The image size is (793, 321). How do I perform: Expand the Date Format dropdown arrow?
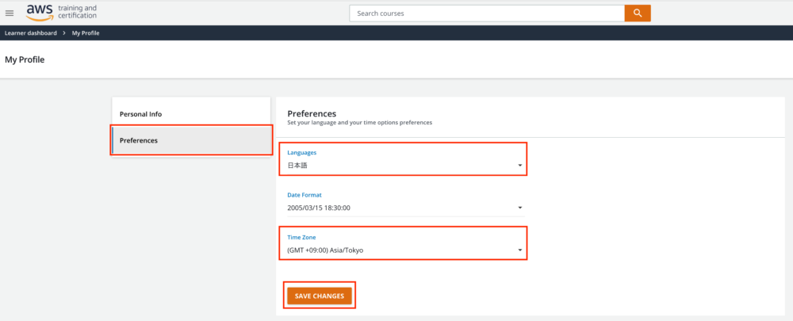tap(520, 208)
